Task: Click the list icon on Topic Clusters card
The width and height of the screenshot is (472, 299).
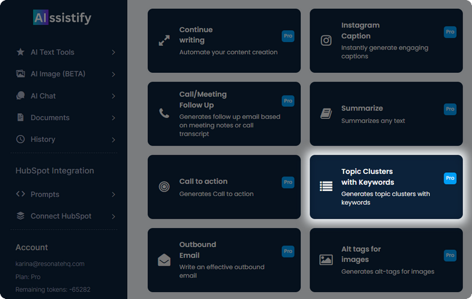Action: click(326, 186)
